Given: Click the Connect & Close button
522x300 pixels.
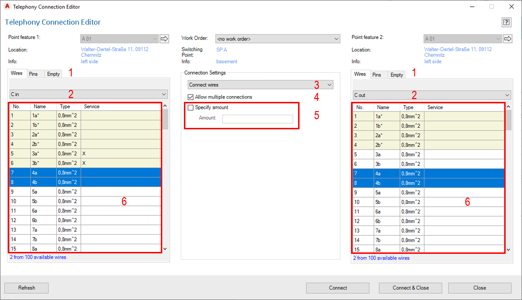Looking at the screenshot, I should coord(410,287).
